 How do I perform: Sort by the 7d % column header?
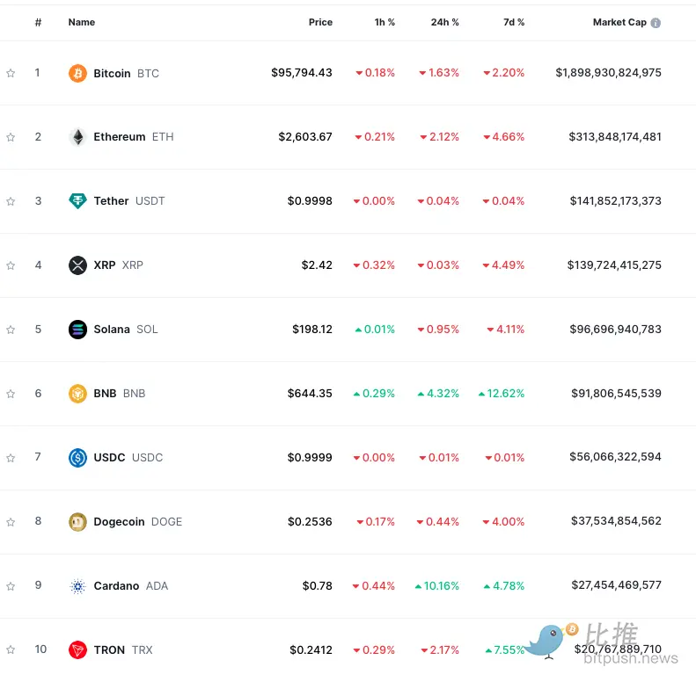511,23
